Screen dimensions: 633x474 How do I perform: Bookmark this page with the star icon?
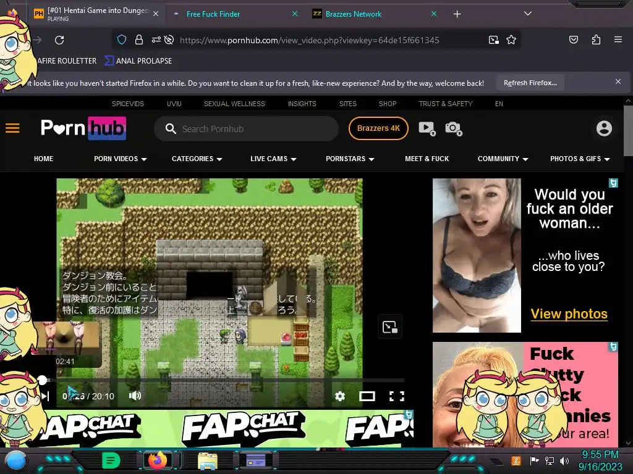(x=511, y=39)
